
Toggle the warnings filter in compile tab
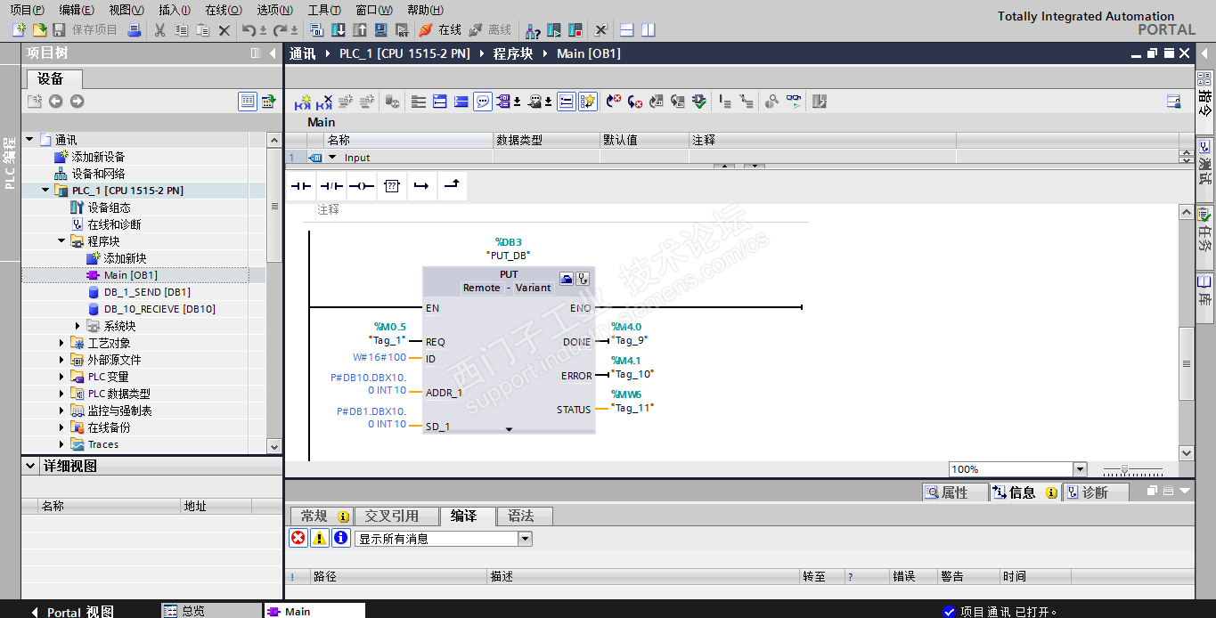coord(320,538)
